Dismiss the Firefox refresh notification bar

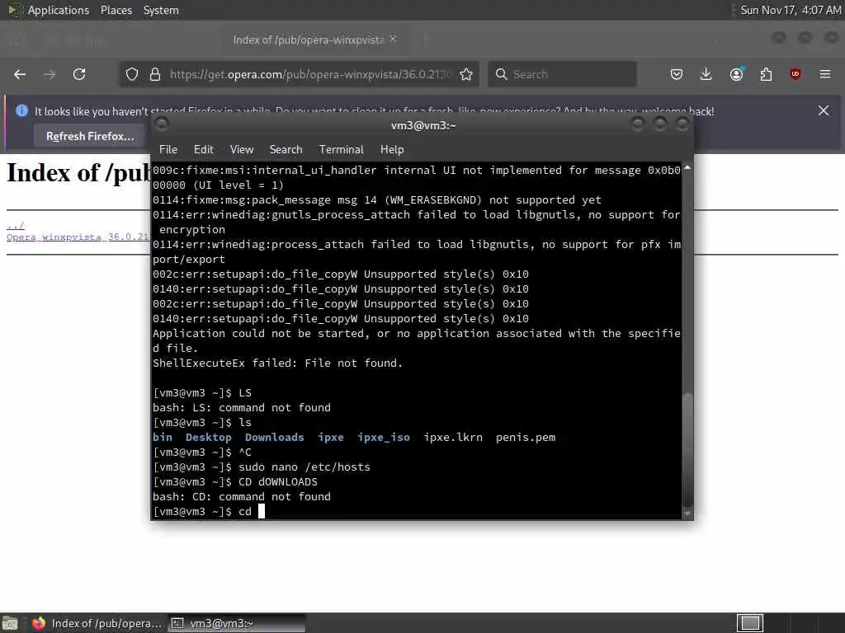click(824, 110)
